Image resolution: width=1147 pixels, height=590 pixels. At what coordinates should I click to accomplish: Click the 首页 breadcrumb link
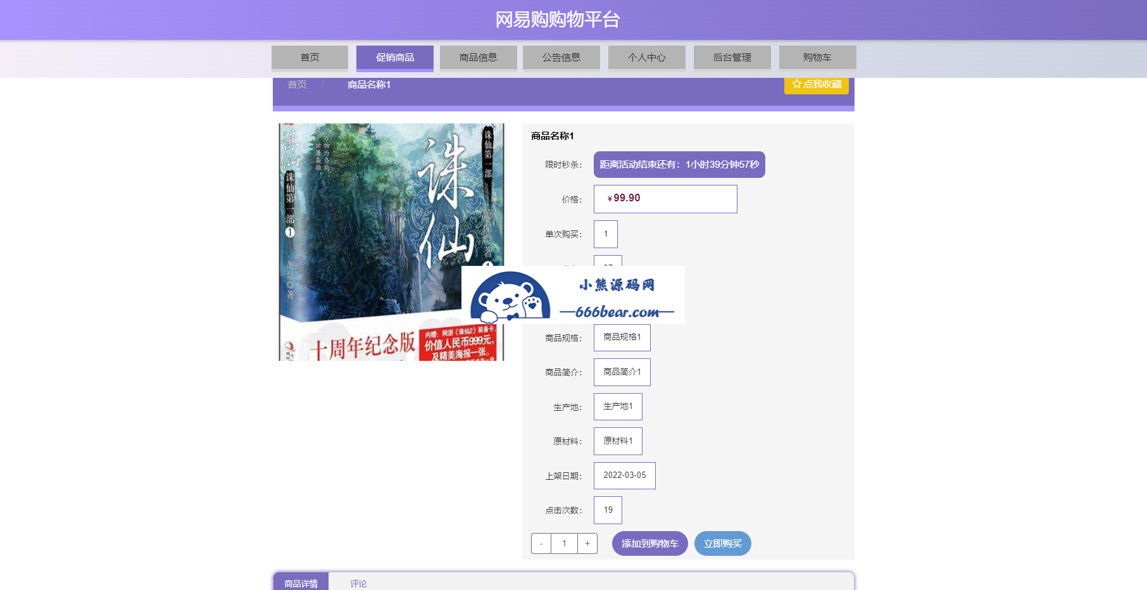point(297,85)
